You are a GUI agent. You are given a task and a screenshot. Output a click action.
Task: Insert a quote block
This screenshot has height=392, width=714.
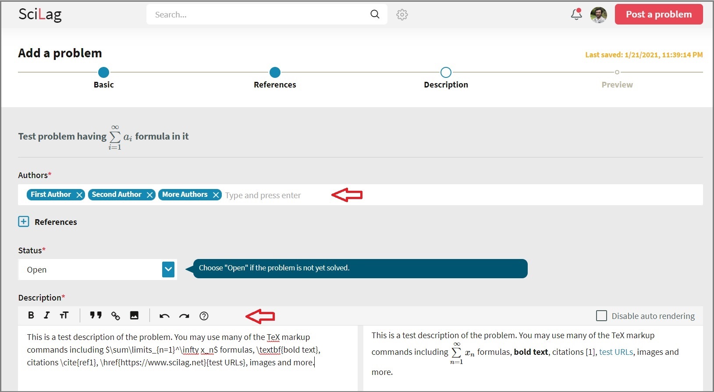coord(96,315)
